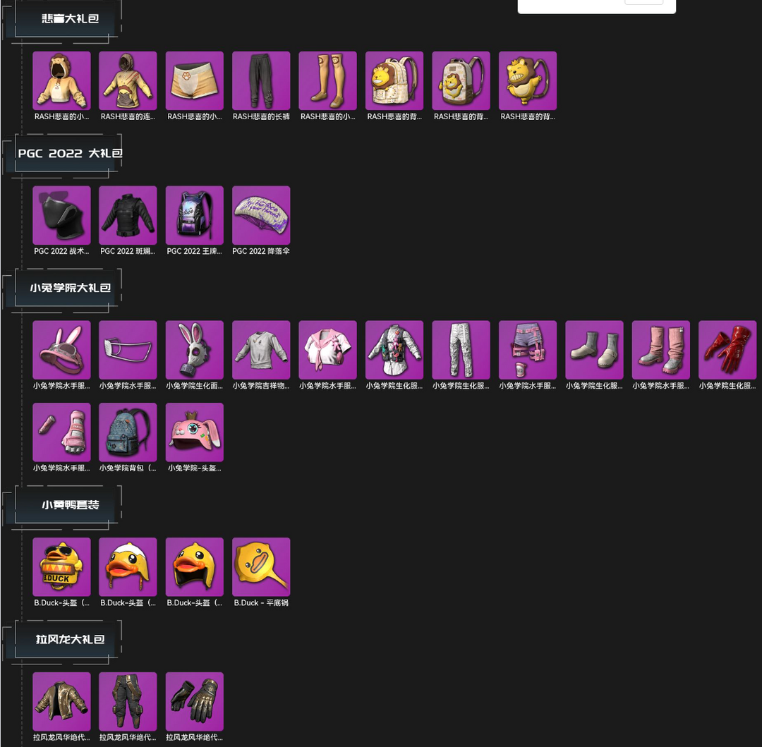
Task: Open the 悲喜大礼包 category header
Action: (70, 18)
